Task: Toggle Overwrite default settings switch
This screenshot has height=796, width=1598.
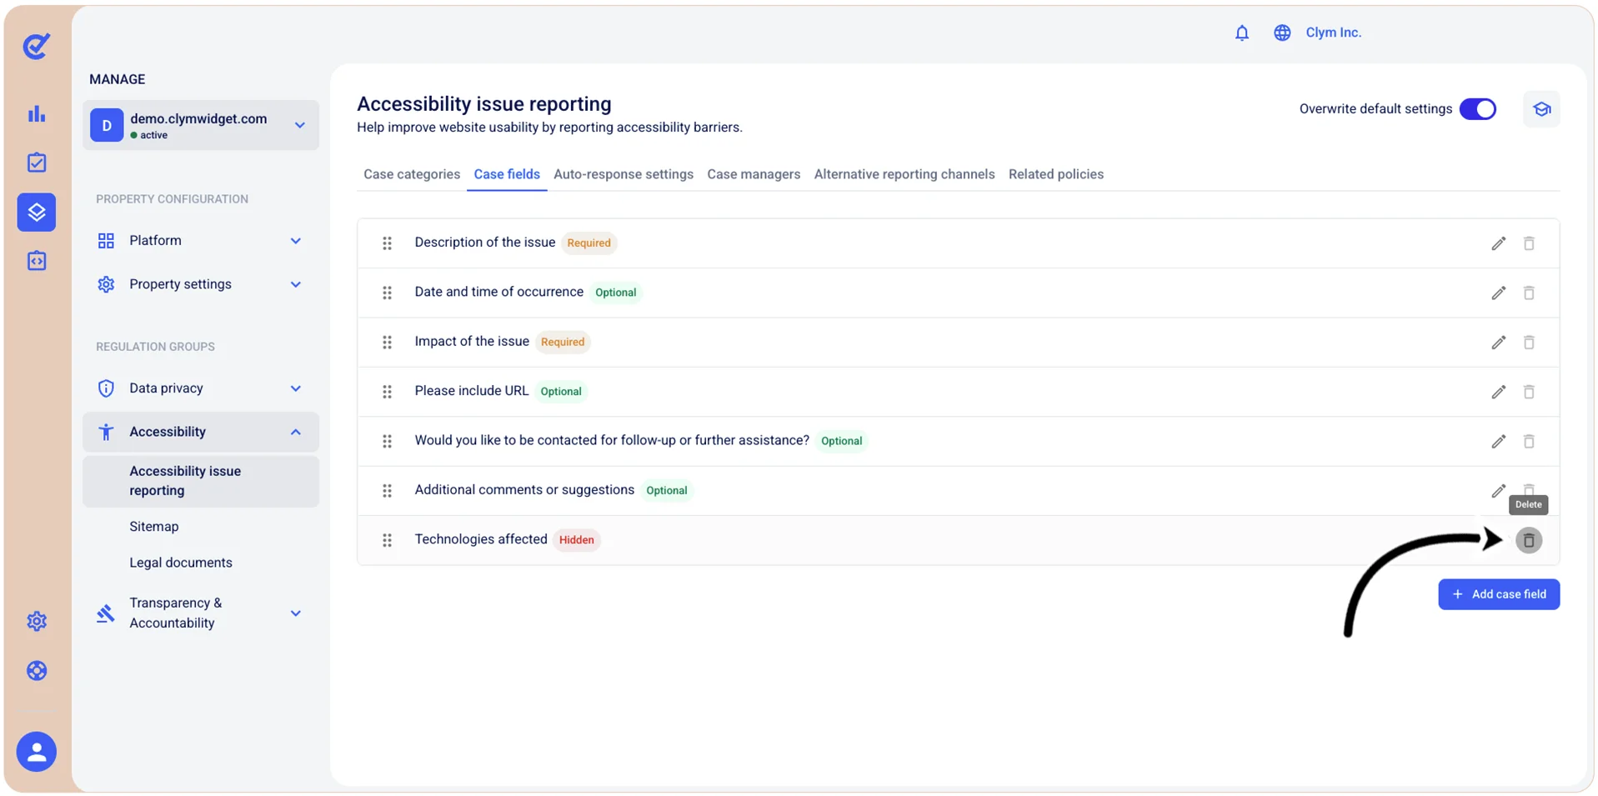Action: pos(1478,109)
